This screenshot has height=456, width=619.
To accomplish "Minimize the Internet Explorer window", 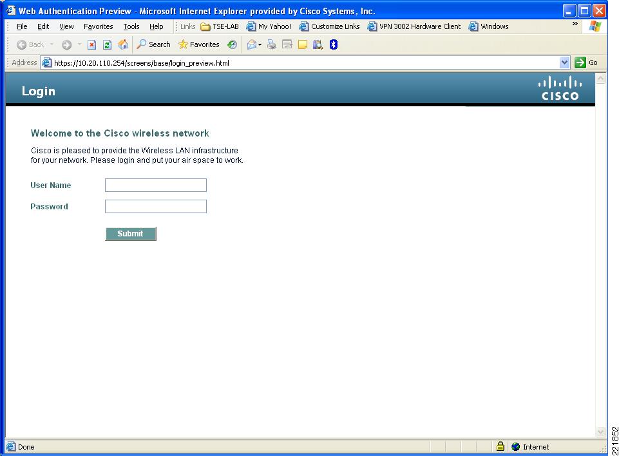I will (569, 11).
